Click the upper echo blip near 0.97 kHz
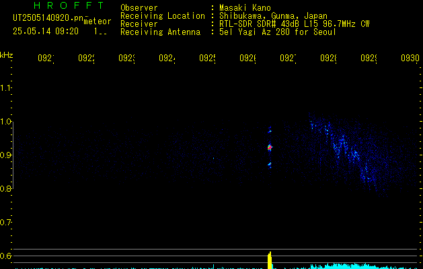423x269 pixels. point(270,131)
